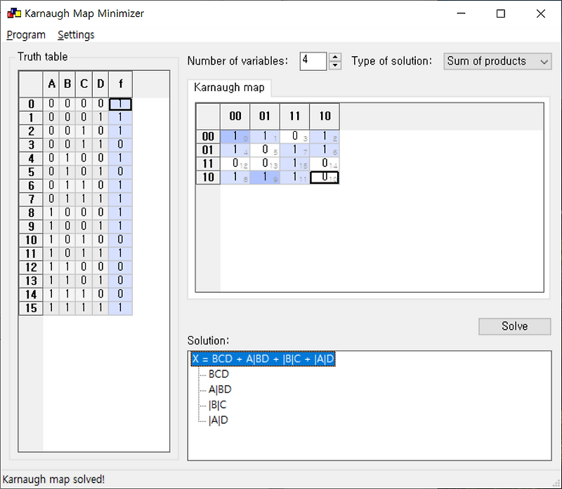Select the |A|D term in the solution tree
The image size is (562, 489).
point(218,420)
